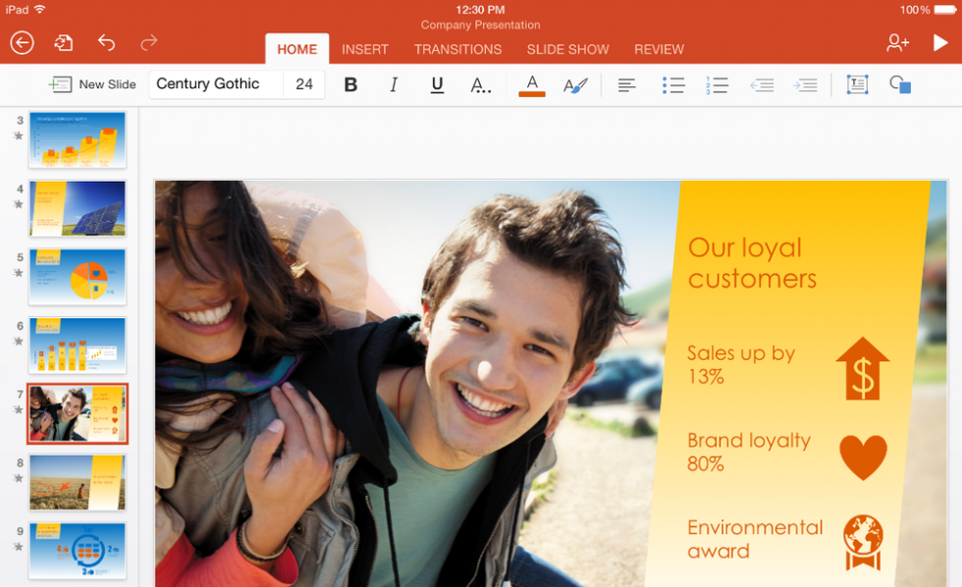
Task: Insert a text box
Action: click(x=857, y=84)
